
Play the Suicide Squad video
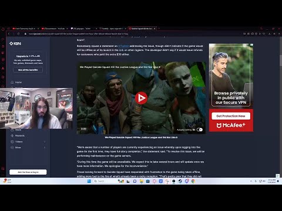pos(141,98)
